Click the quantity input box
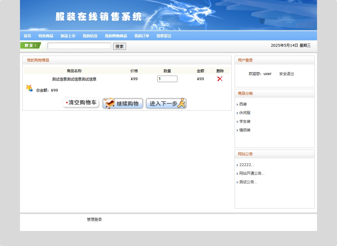Screen dimensions: 337x246 click(167, 79)
